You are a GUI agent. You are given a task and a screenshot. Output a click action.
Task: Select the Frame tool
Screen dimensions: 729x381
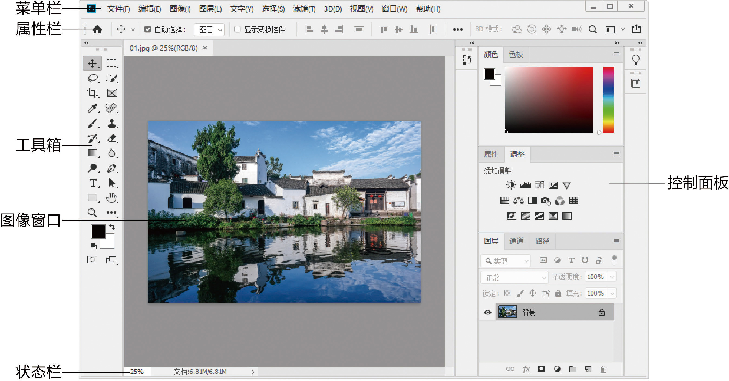pos(111,93)
